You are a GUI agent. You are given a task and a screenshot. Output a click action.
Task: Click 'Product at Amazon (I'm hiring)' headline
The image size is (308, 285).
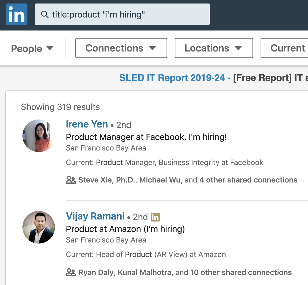click(x=125, y=229)
